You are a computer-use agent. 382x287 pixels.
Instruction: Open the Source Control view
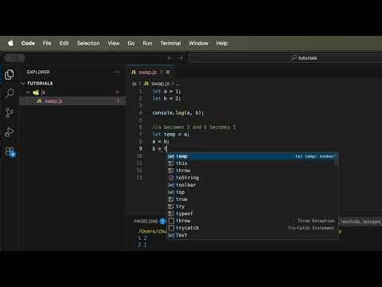10,112
